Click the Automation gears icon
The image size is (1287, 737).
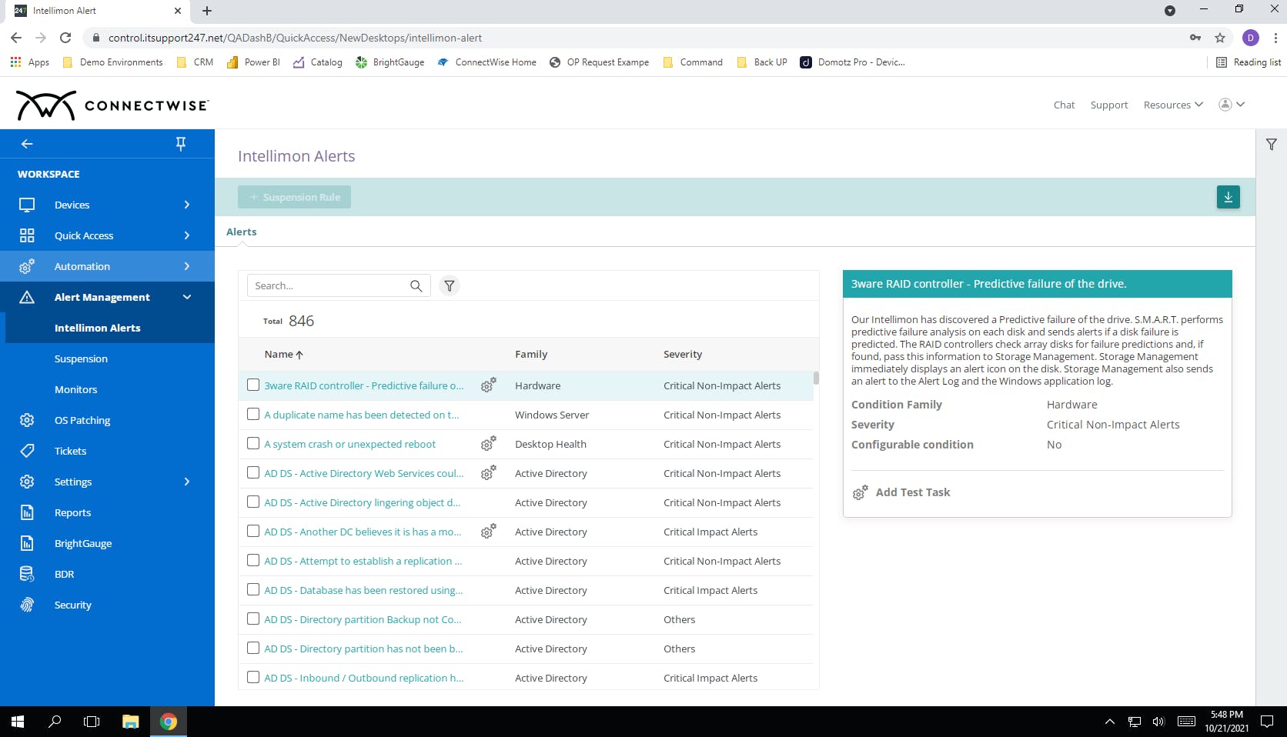point(27,266)
